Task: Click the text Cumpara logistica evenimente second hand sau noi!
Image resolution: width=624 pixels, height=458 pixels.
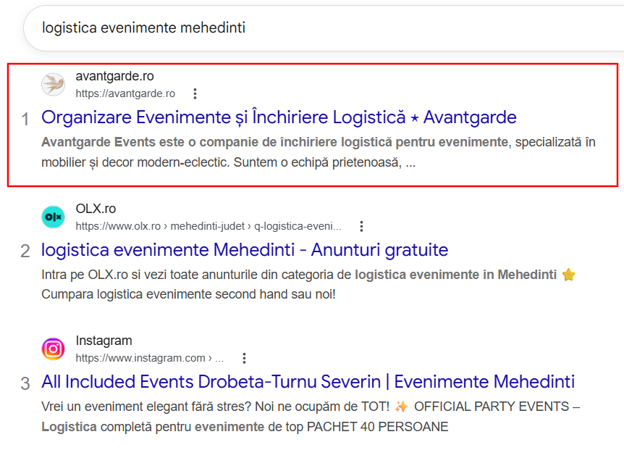Action: [189, 294]
